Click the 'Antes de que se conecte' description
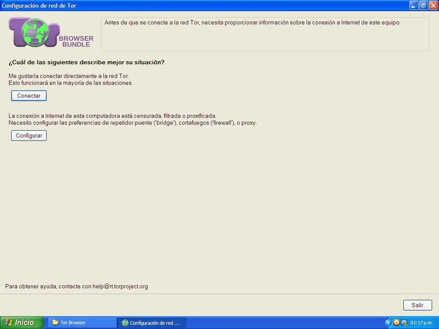Image resolution: width=439 pixels, height=329 pixels. [253, 23]
